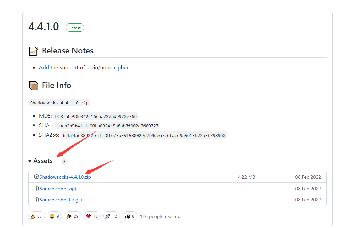The width and height of the screenshot is (339, 228).
Task: Click file icon beside Source code (tar.gz)
Action: 36,200
